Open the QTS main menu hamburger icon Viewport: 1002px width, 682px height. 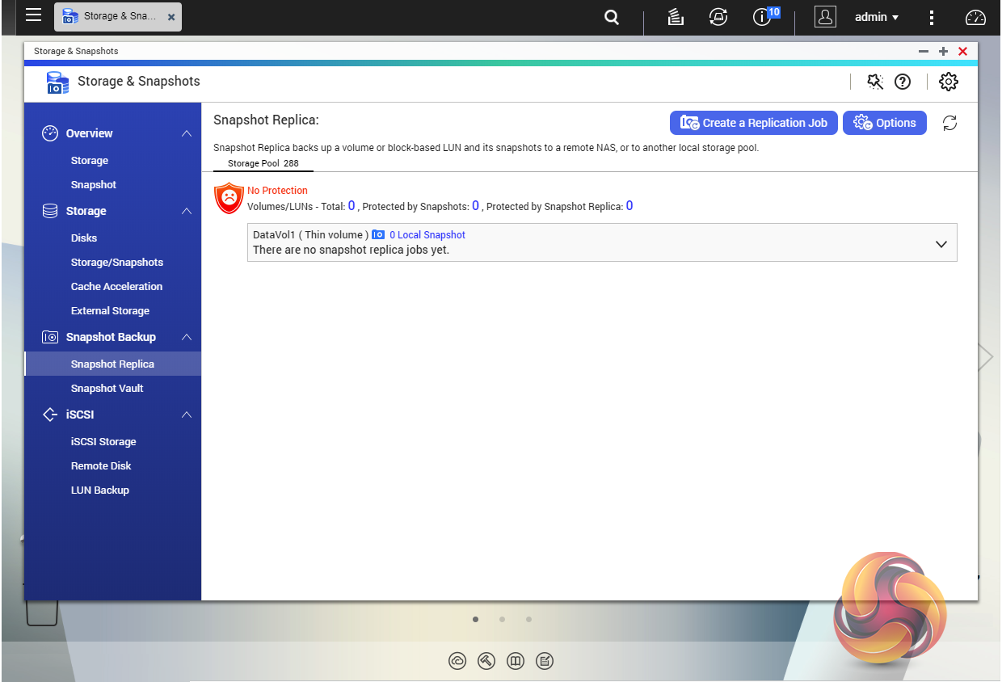tap(33, 15)
